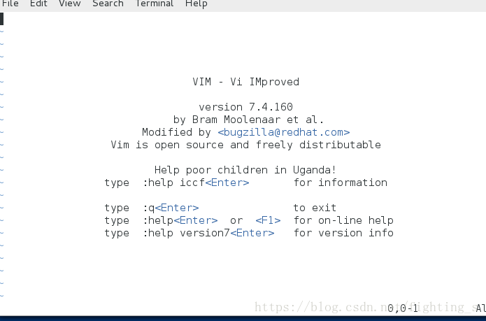Viewport: 486px width, 321px height.
Task: Open the Search menu
Action: (108, 3)
